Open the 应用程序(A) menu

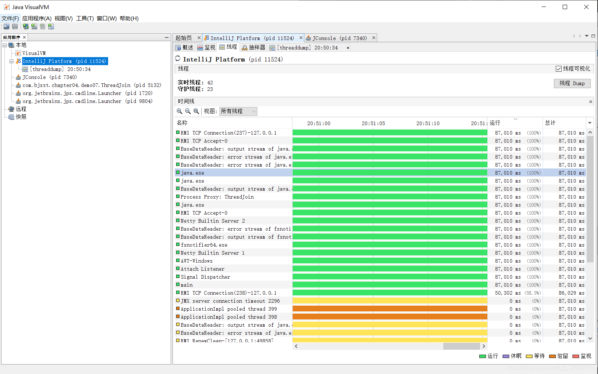[x=37, y=19]
